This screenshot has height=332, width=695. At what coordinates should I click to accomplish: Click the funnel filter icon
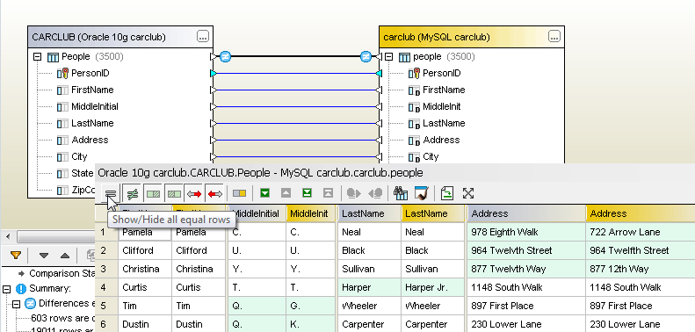pos(16,256)
